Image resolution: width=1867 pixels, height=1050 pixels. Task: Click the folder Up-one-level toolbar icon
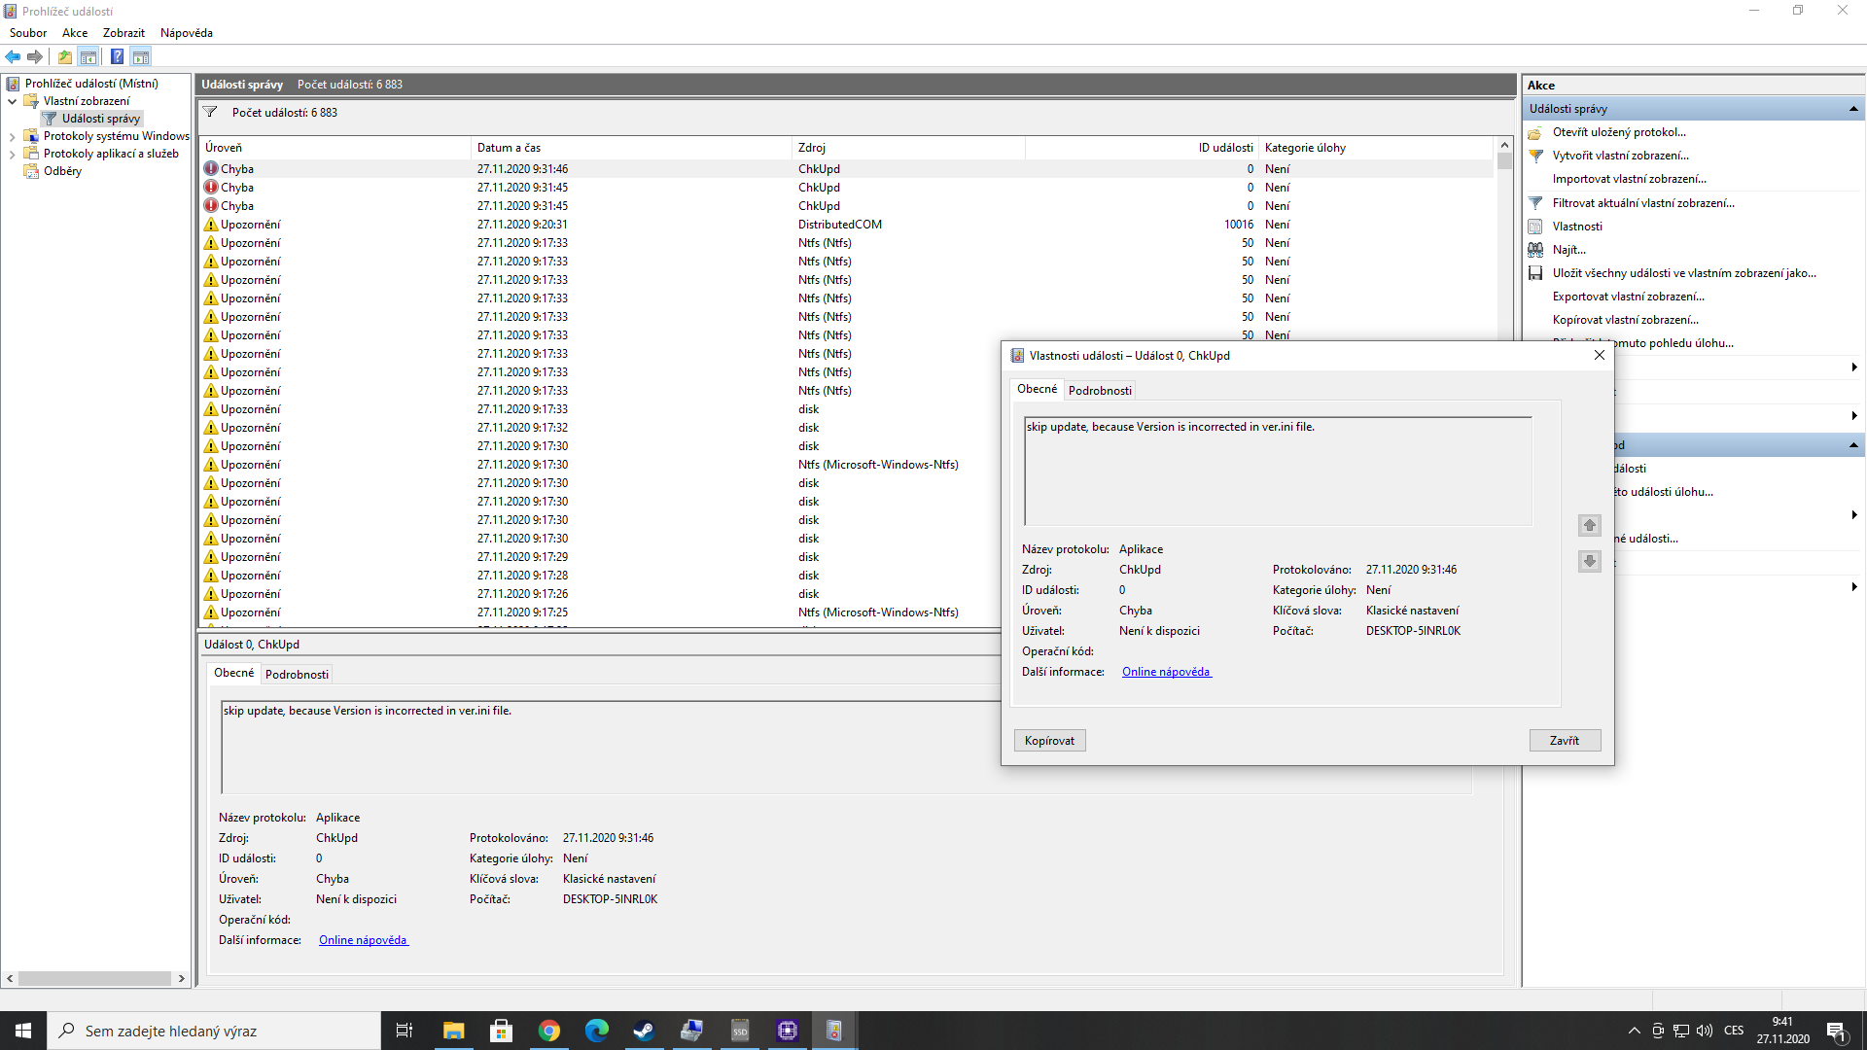coord(65,56)
